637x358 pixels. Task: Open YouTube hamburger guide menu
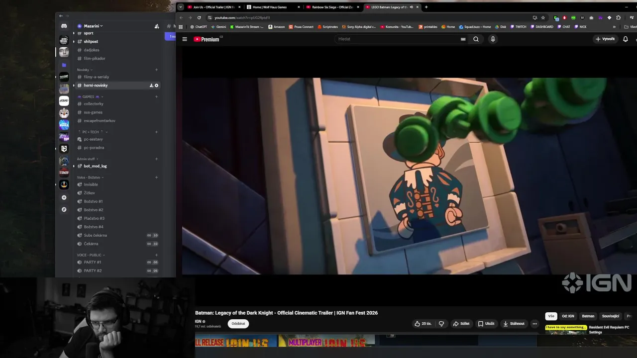point(185,39)
